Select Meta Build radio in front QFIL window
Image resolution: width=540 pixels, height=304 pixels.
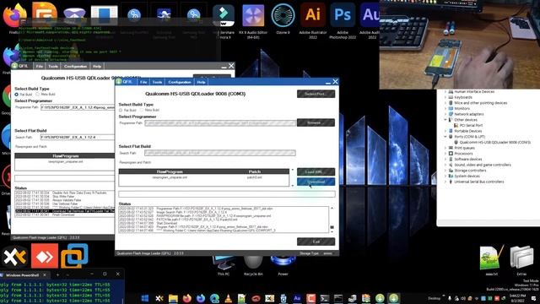141,110
